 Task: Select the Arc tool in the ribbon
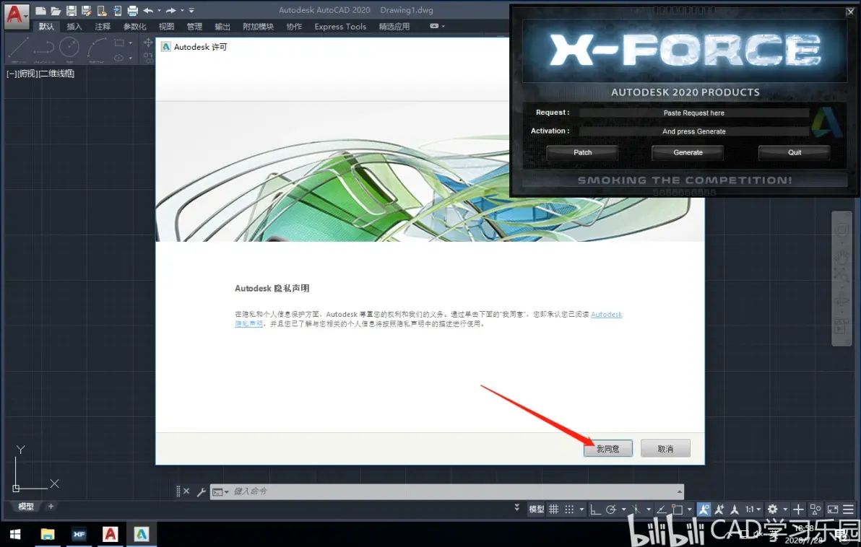98,48
